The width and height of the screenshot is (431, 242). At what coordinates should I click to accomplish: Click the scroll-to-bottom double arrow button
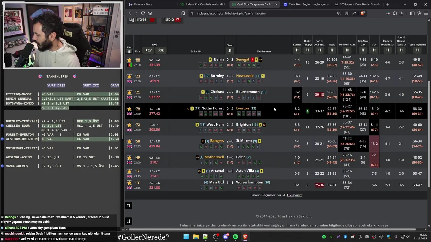click(x=128, y=221)
